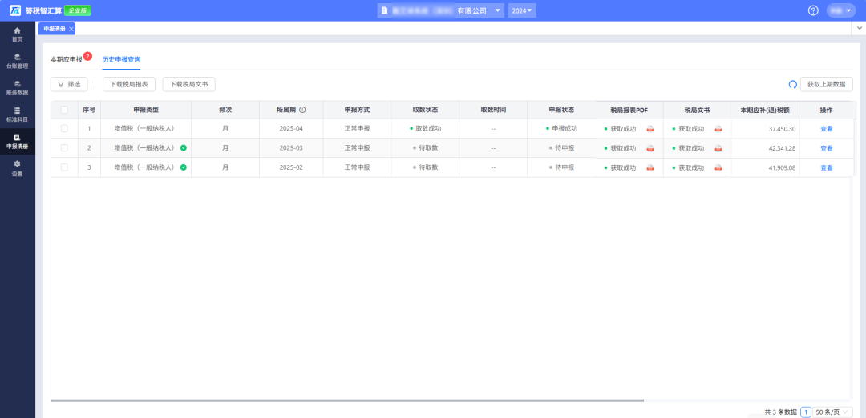Open the 2024 year dropdown
The image size is (866, 418).
coord(522,10)
